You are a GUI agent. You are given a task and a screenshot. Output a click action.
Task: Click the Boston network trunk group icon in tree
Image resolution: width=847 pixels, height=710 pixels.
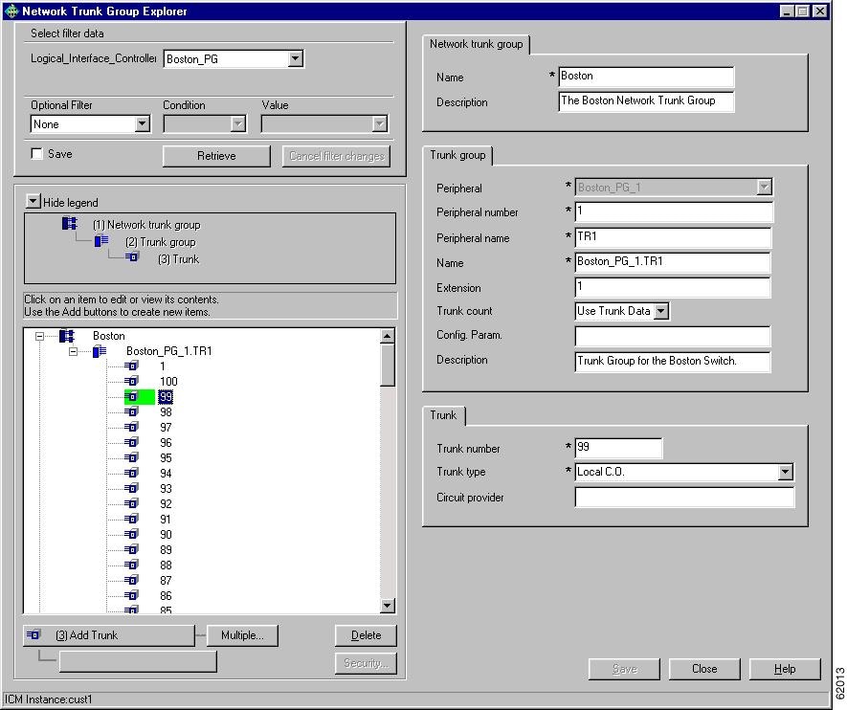[x=66, y=336]
